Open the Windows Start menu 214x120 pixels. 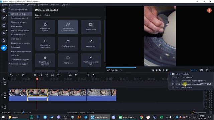[x=3, y=117]
